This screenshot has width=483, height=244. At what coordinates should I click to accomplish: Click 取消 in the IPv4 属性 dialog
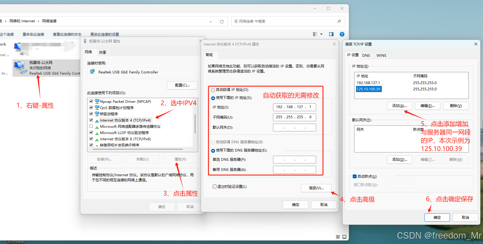(x=324, y=205)
